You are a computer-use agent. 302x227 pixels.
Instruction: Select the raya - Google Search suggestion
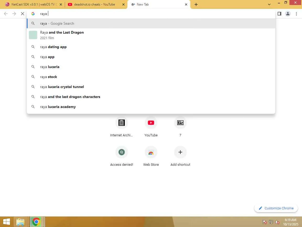[x=151, y=23]
